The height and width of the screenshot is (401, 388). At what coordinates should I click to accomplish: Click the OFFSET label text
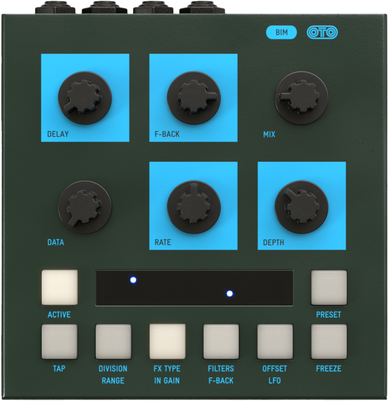click(x=274, y=369)
